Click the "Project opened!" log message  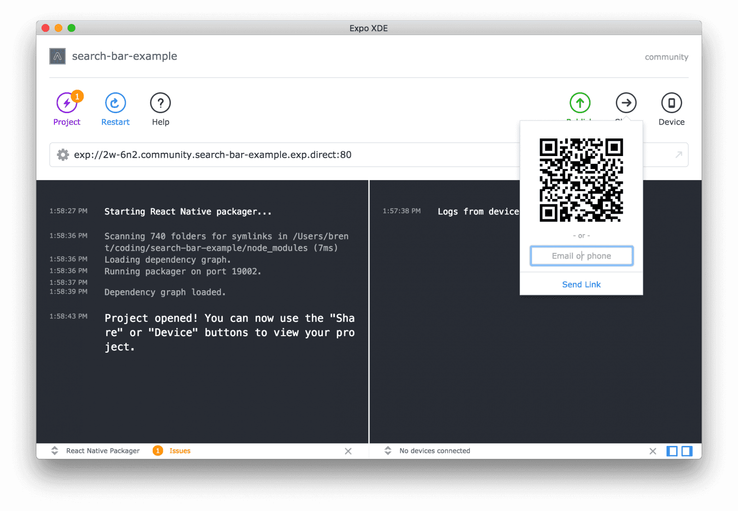coord(230,332)
